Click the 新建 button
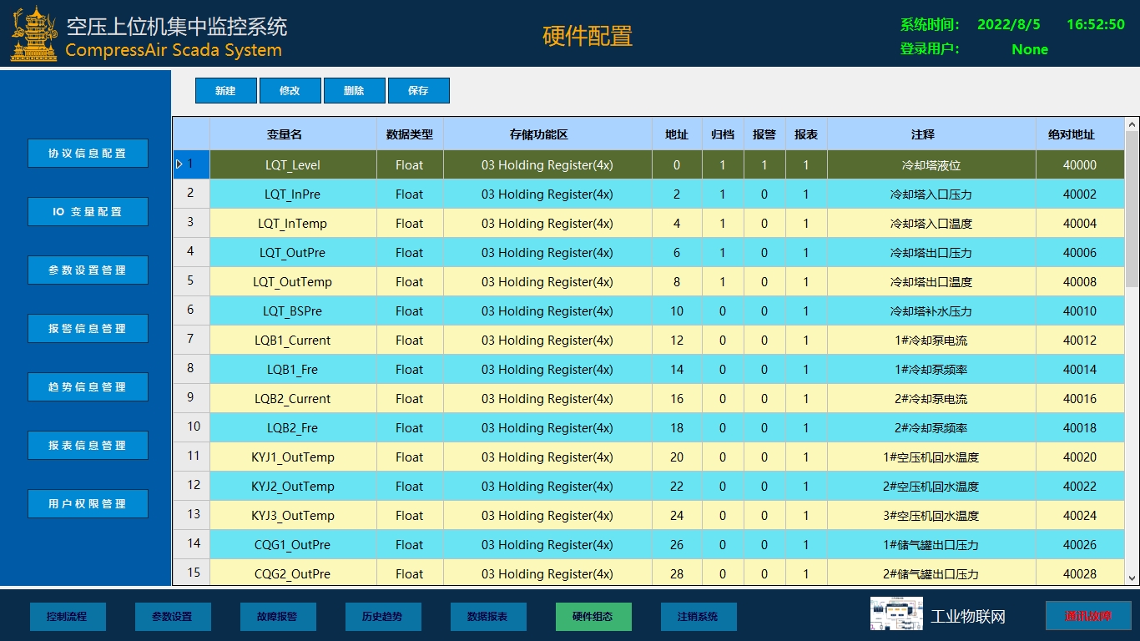1140x641 pixels. [226, 90]
